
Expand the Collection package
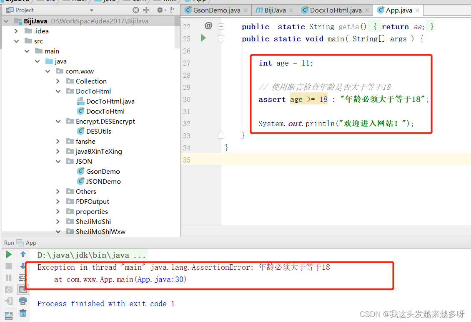click(x=58, y=81)
